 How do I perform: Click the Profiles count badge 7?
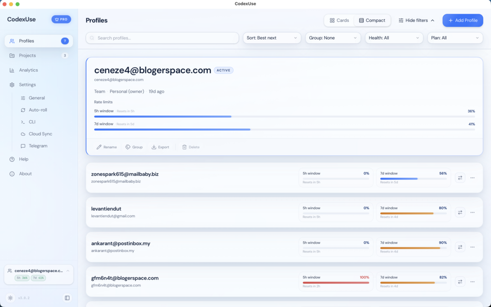[65, 41]
